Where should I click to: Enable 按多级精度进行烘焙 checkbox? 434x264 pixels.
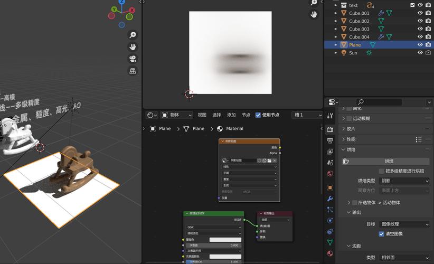[x=381, y=171]
